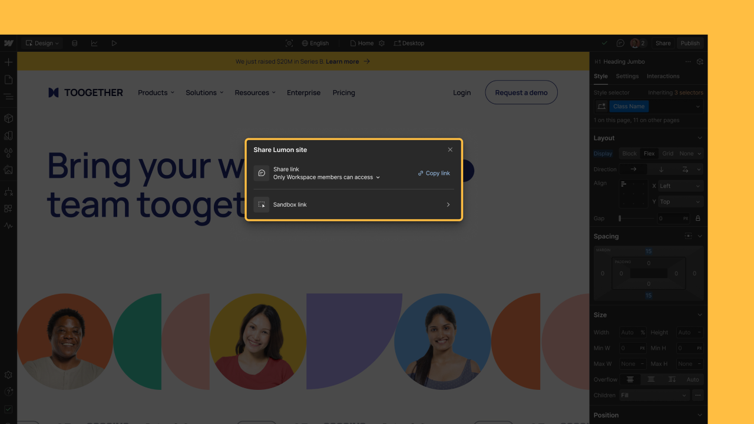The height and width of the screenshot is (424, 754).
Task: Click Copy link in the share dialog
Action: point(434,173)
